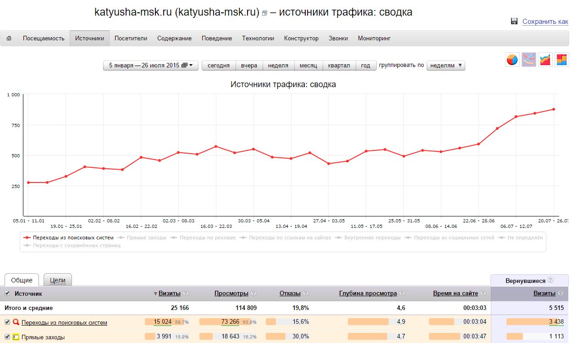Uncheck the Переходы из поисковых систем row checkbox

point(8,322)
